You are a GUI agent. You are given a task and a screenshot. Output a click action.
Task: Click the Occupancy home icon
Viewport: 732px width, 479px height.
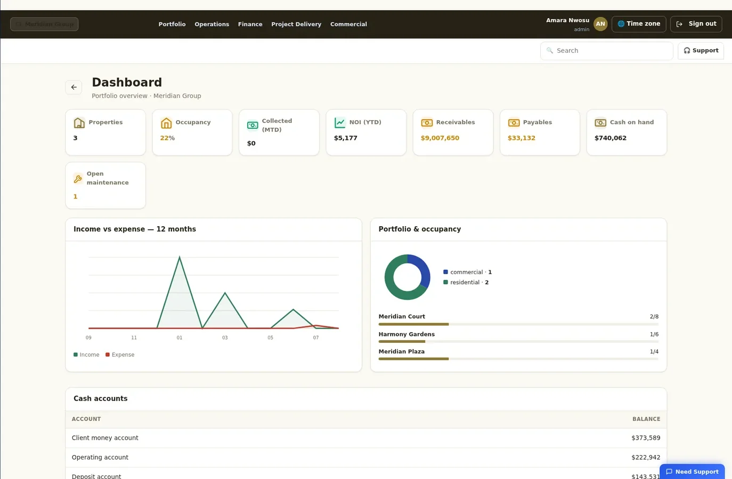point(166,123)
